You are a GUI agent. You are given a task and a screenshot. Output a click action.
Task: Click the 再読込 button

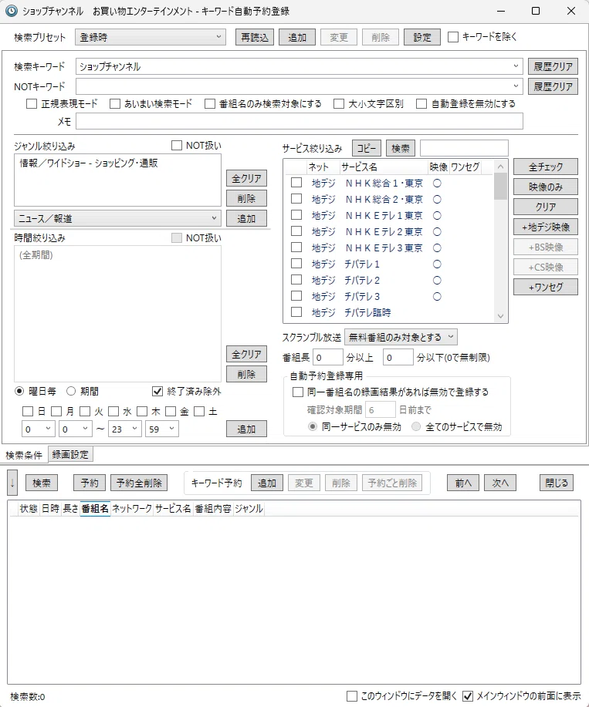tap(255, 38)
